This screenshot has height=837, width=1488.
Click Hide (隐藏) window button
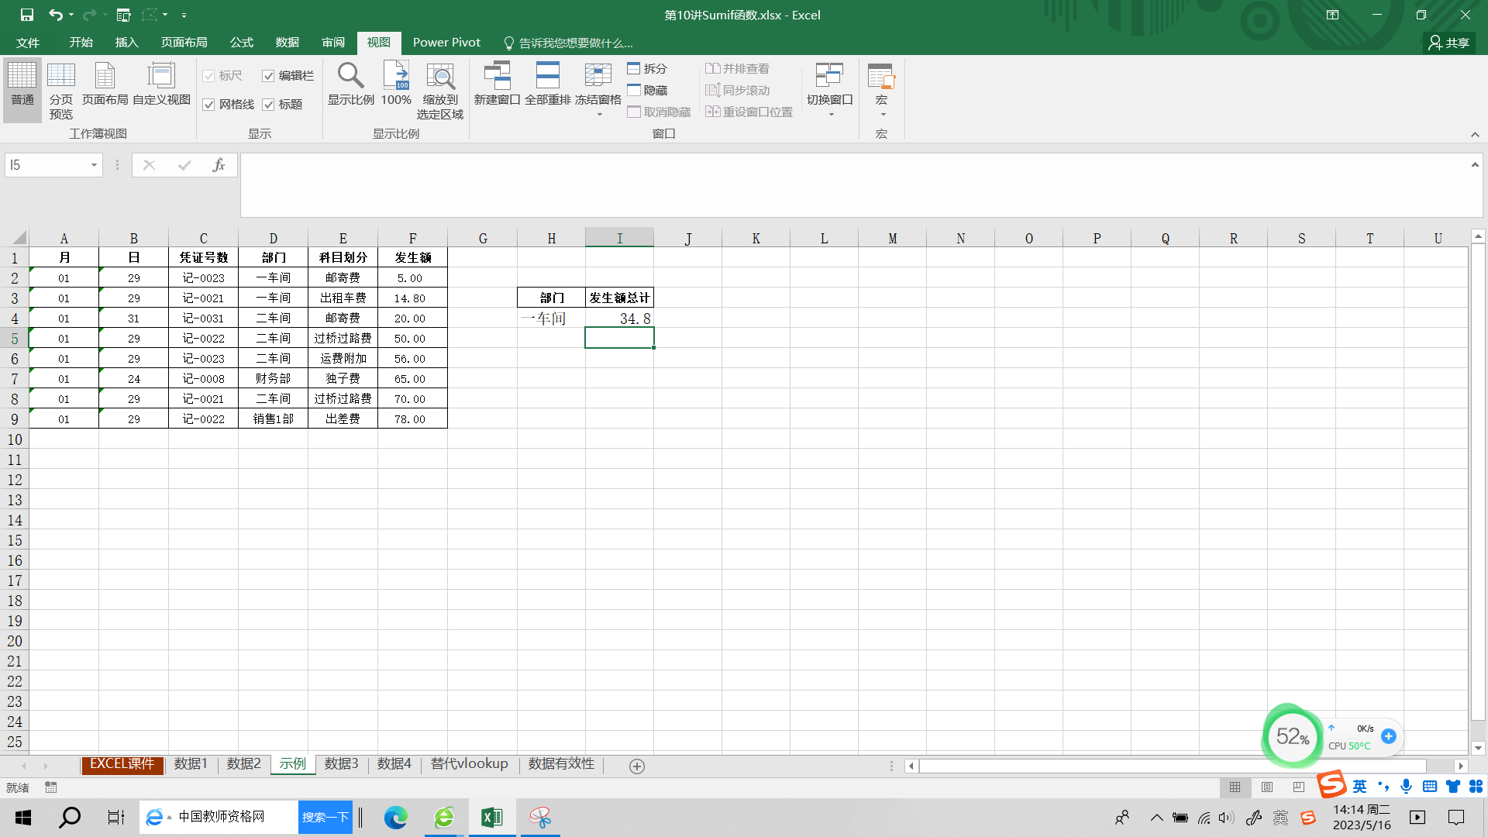(647, 90)
